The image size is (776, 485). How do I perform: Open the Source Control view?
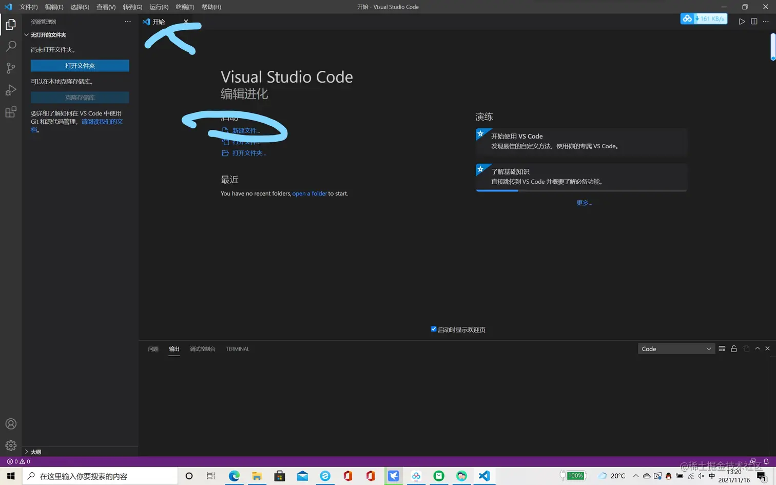coord(11,68)
